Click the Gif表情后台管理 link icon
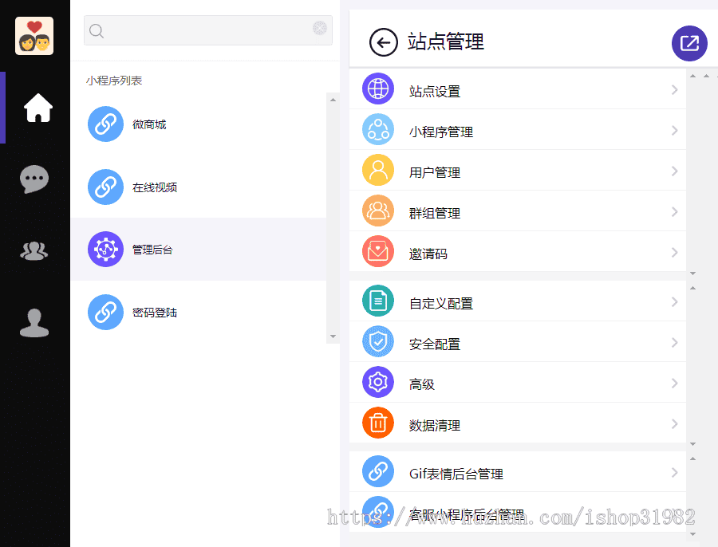 tap(378, 471)
